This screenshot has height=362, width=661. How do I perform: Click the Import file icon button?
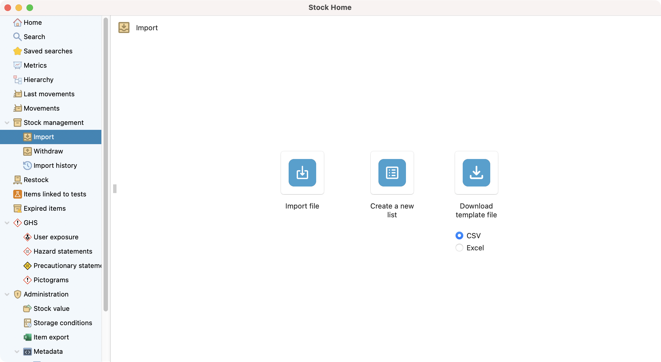[302, 173]
